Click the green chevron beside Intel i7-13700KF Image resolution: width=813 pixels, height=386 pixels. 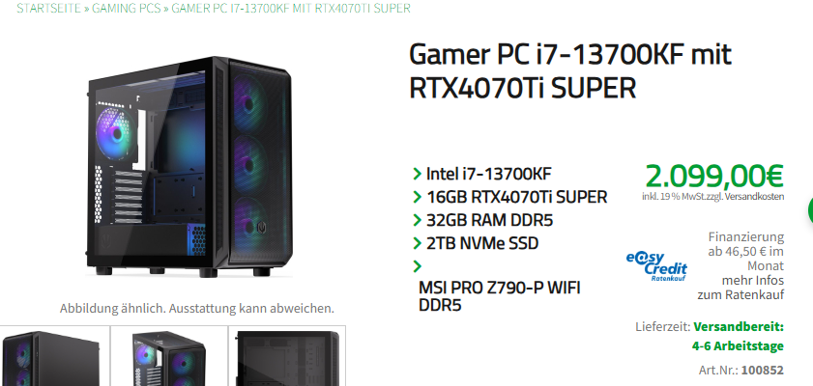417,174
